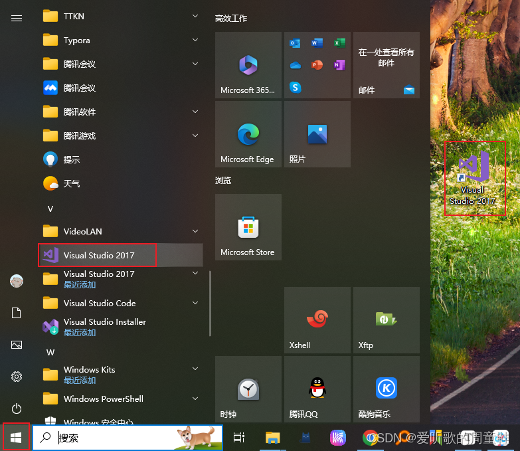Open Excel from the Office tile group

[x=339, y=43]
